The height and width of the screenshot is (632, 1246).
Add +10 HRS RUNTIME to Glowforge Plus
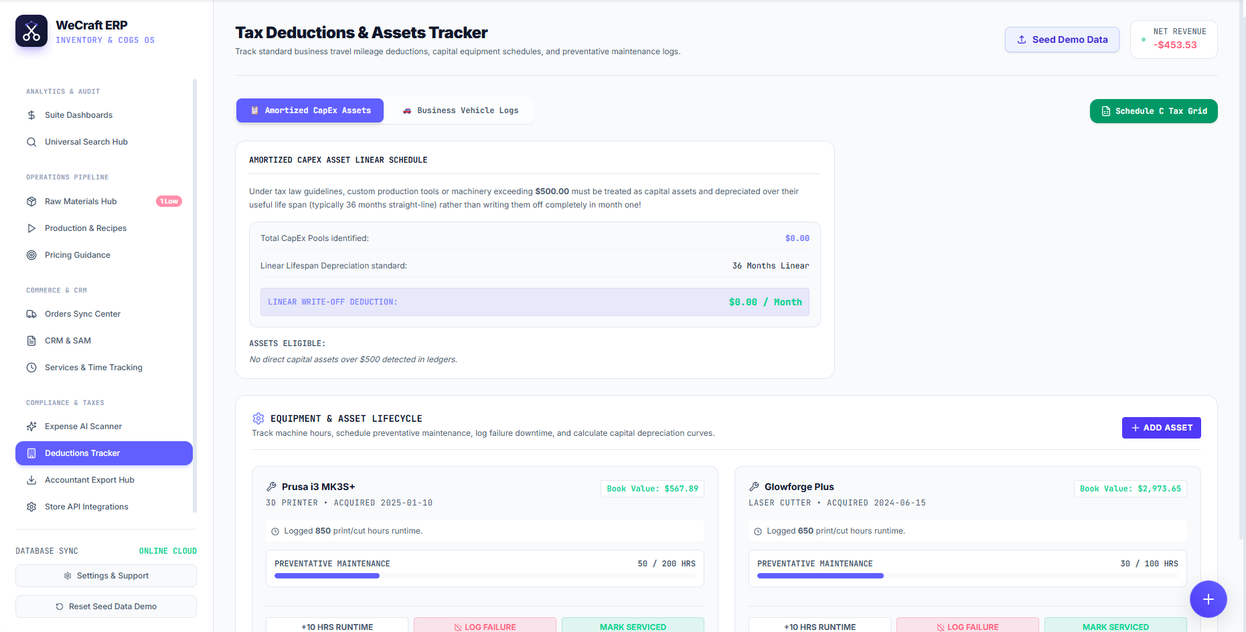(x=820, y=626)
